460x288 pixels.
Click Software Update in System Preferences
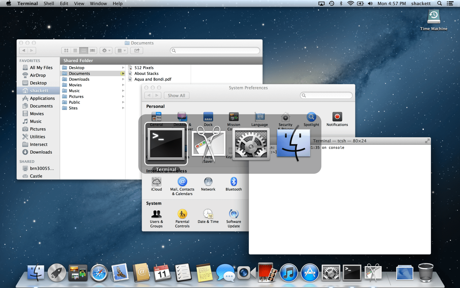(234, 217)
